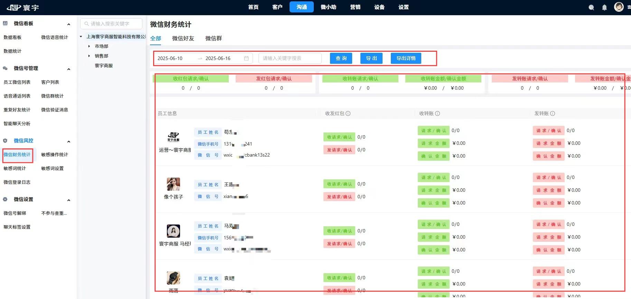Collapse the 微信设置 section
Screen dimensions: 631x299
point(69,200)
